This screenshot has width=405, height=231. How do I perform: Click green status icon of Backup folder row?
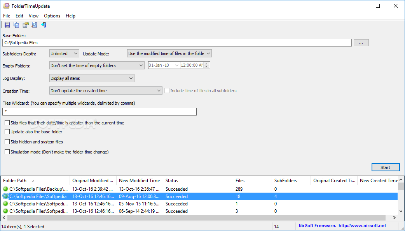click(x=5, y=189)
